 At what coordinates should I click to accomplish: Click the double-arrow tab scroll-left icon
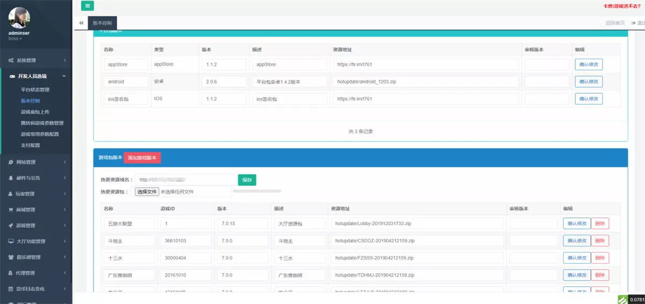(x=81, y=23)
